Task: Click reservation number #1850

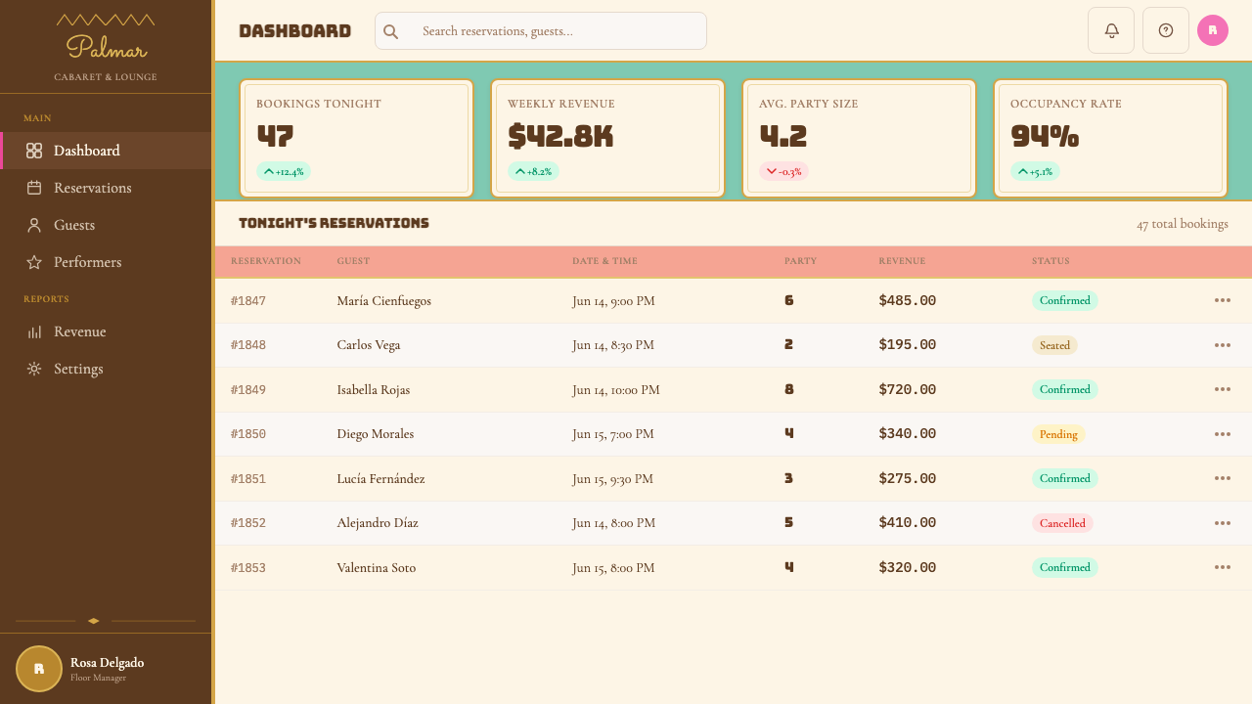Action: [248, 434]
